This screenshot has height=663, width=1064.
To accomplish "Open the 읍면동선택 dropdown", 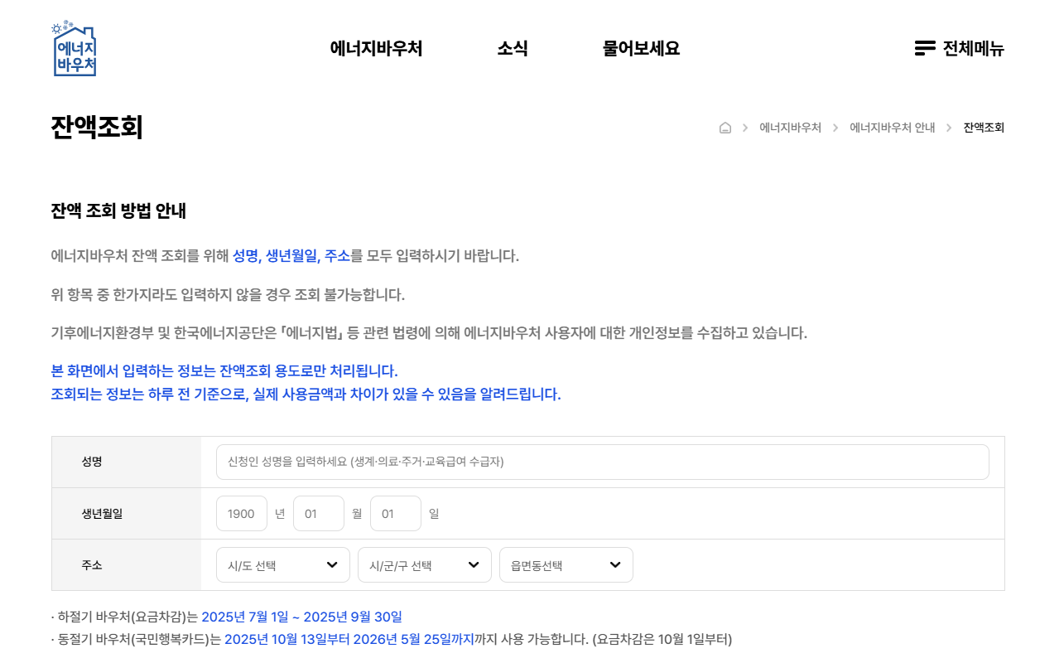I will [x=566, y=564].
